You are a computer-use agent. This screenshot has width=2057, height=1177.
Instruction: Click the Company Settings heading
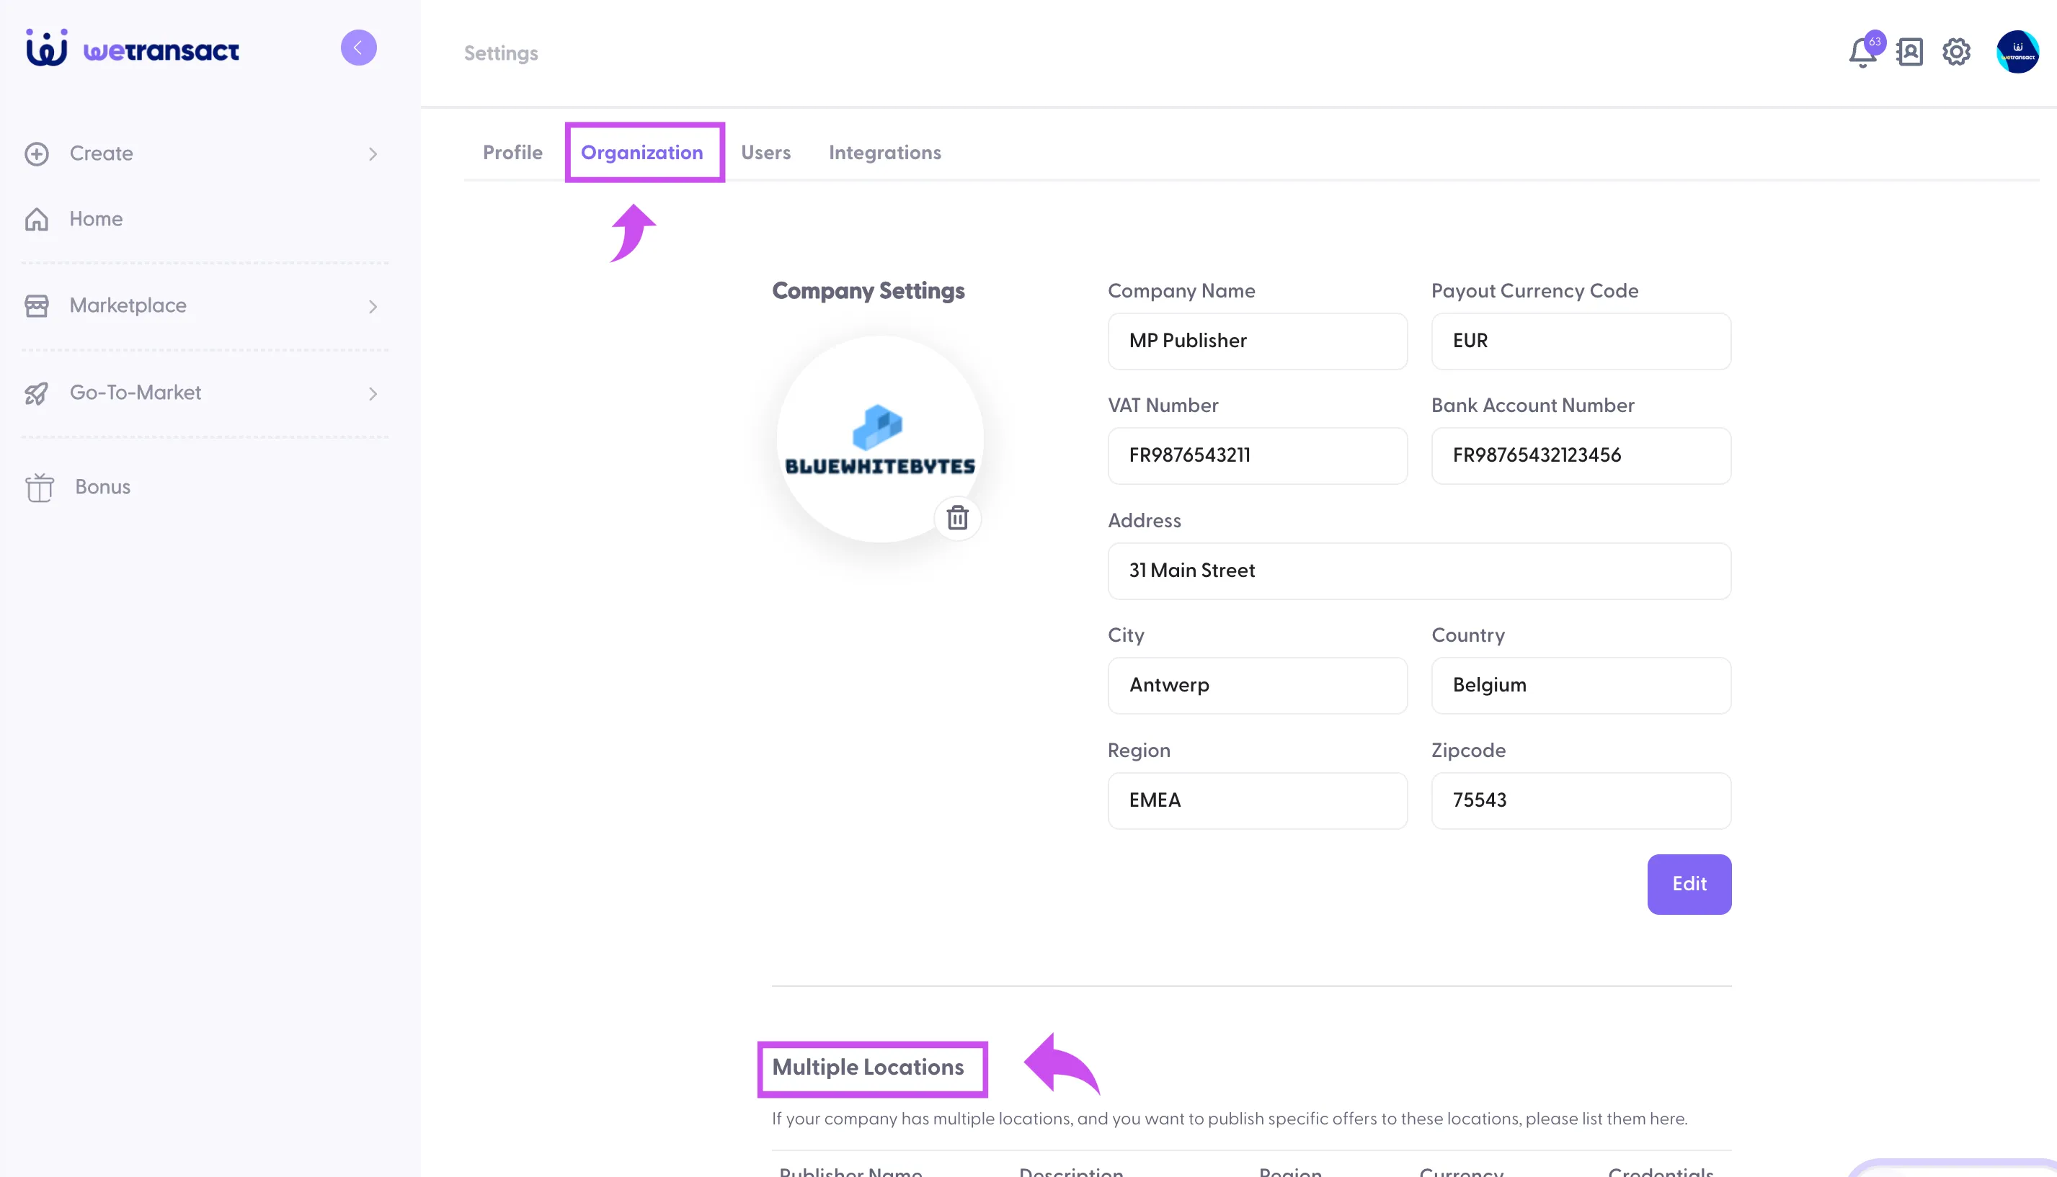pos(868,291)
